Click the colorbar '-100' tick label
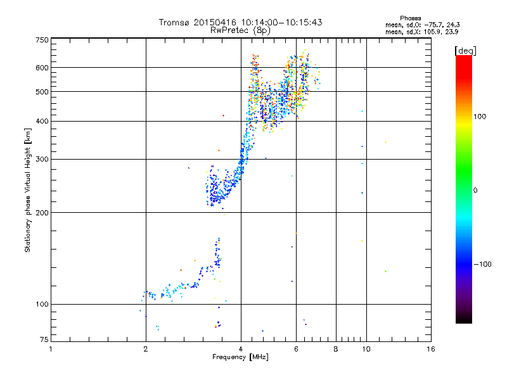This screenshot has height=380, width=507. 482,264
